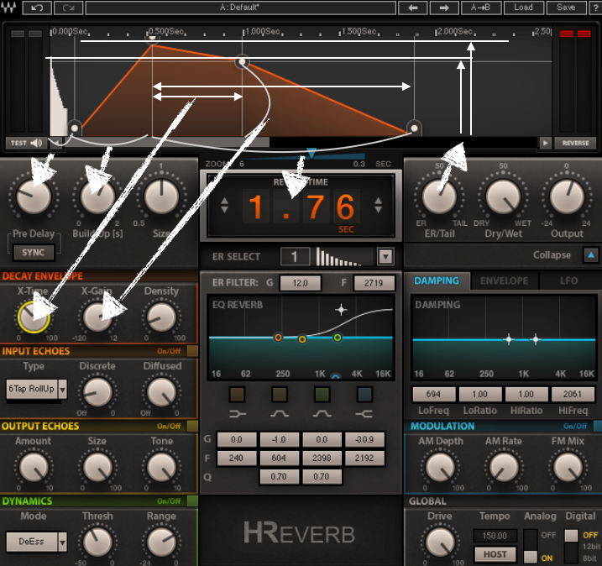The width and height of the screenshot is (602, 566).
Task: Click the ER filter crosshair marker
Action: 341,310
